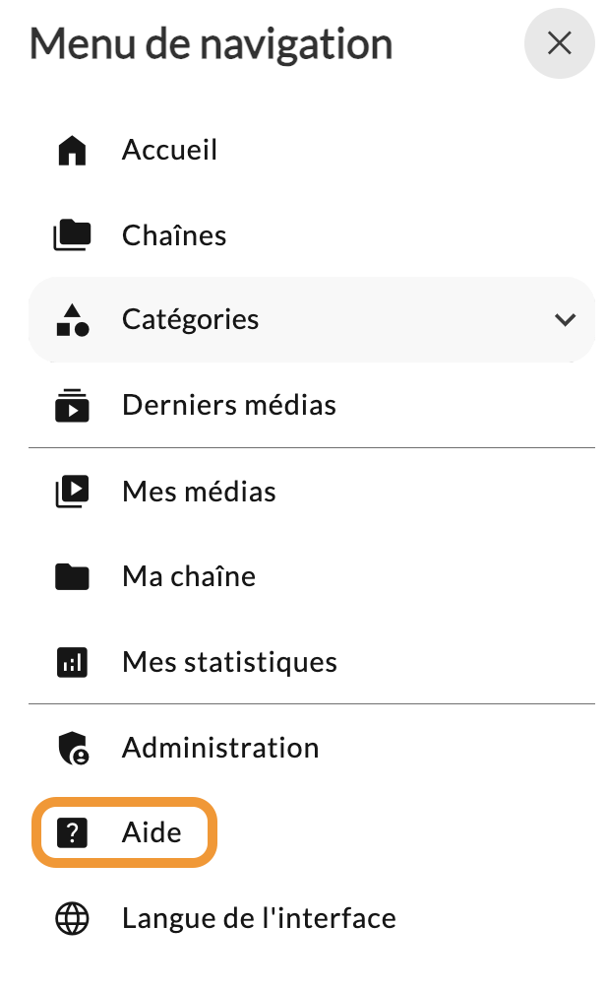607x992 pixels.
Task: Click the Mes médias video library icon
Action: coord(72,492)
